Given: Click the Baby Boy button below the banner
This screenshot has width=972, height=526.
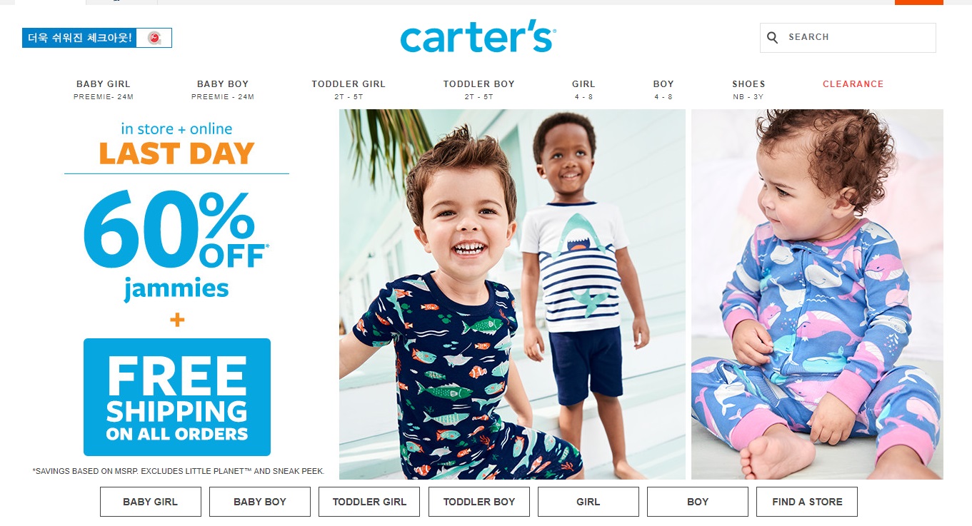Looking at the screenshot, I should 260,502.
